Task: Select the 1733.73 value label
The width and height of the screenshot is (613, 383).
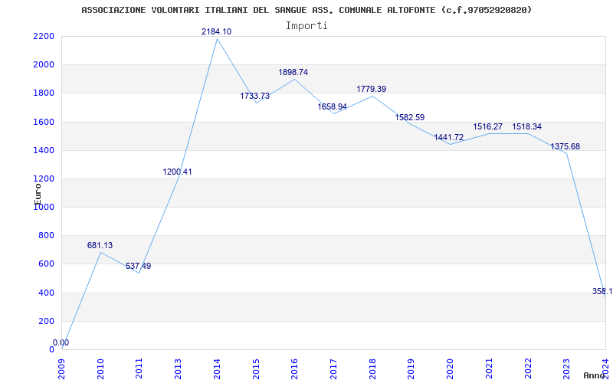Action: coord(254,96)
